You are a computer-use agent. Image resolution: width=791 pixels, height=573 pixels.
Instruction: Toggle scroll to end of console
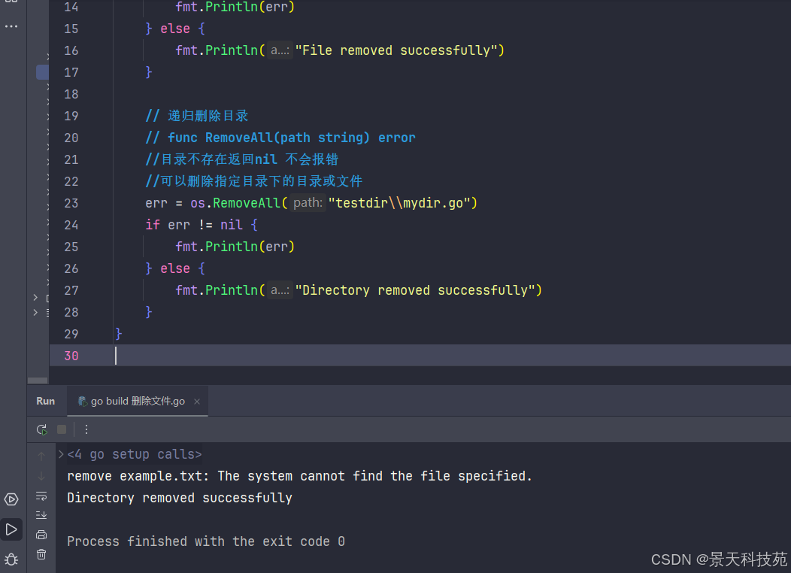tap(41, 515)
